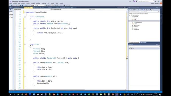Open the Правка menu
The height and width of the screenshot is (96, 171).
point(15,3)
